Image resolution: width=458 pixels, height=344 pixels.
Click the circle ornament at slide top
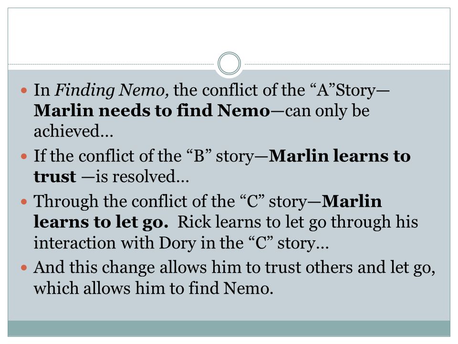229,64
